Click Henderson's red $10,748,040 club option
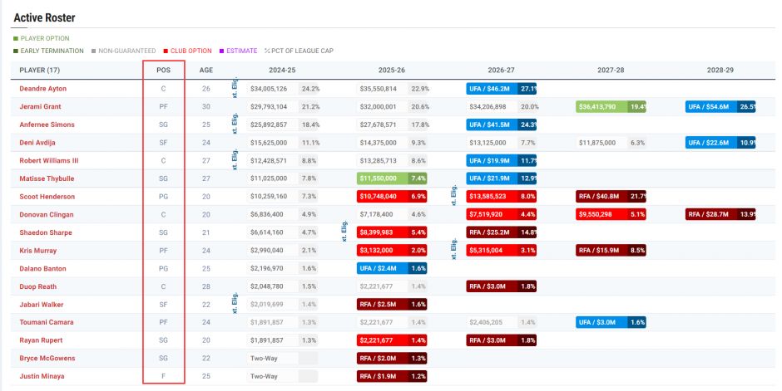The height and width of the screenshot is (391, 782). click(392, 197)
